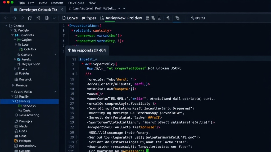This screenshot has width=271, height=152.
Task: Click the first list-alignment icon after Froldaw
Action: coord(148,18)
